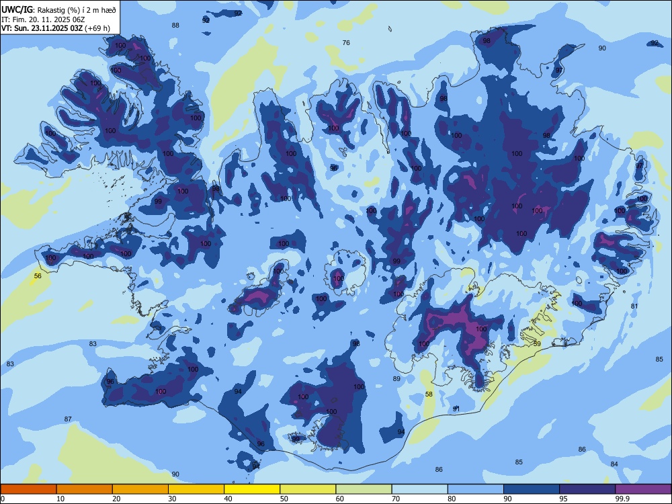Viewport: 672px width, 504px height.
Task: Click the humidity value 89 in south-central area
Action: click(x=396, y=378)
